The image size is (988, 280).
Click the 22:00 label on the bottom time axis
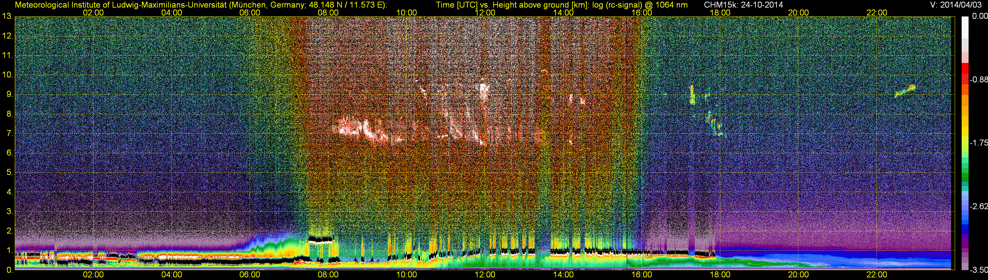point(877,275)
